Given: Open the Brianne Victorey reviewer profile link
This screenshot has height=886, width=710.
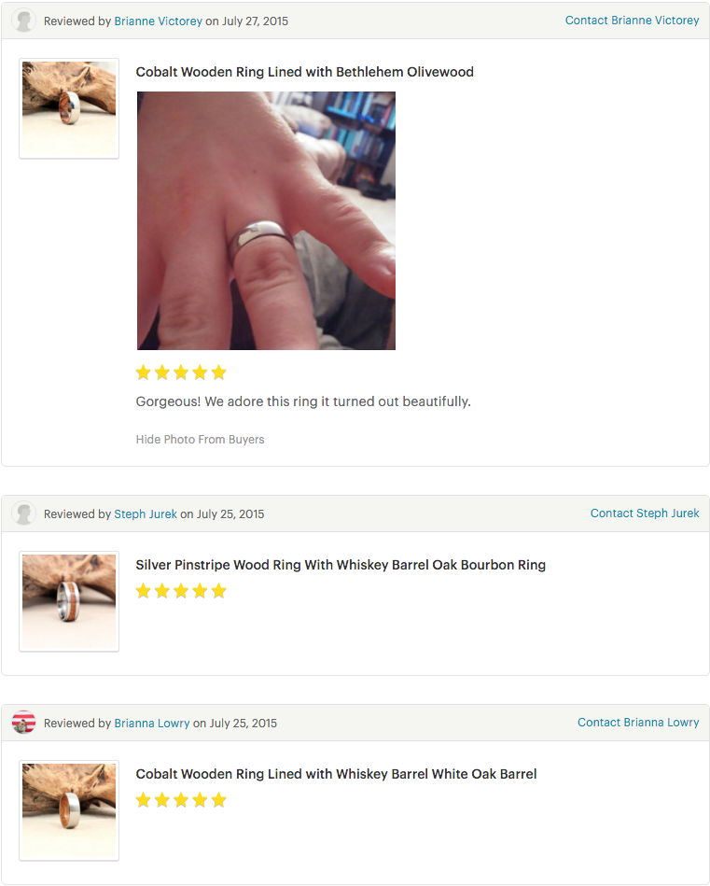Looking at the screenshot, I should click(159, 21).
